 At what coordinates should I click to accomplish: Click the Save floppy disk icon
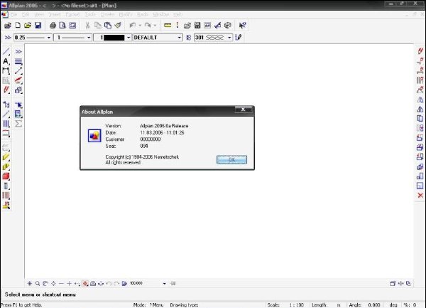[x=38, y=26]
